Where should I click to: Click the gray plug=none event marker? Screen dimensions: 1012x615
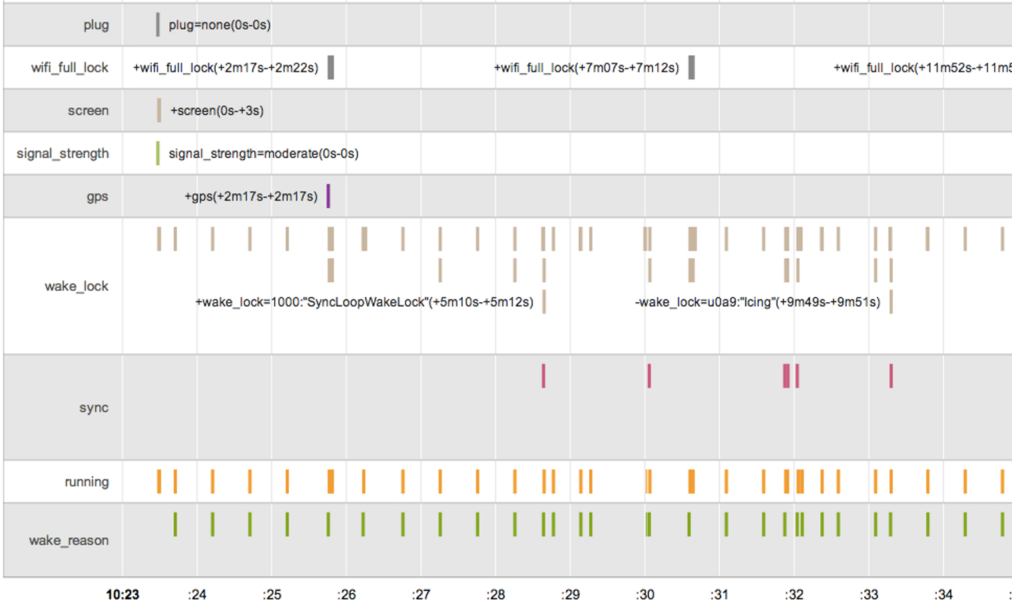(158, 25)
